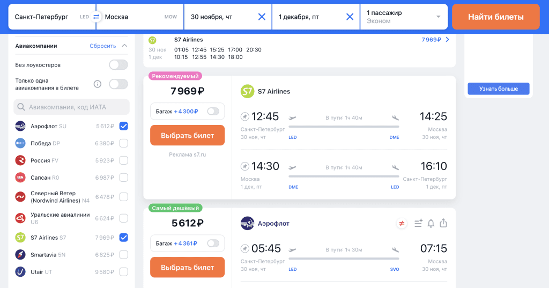Click Сбросить to reset airline filters

(102, 46)
